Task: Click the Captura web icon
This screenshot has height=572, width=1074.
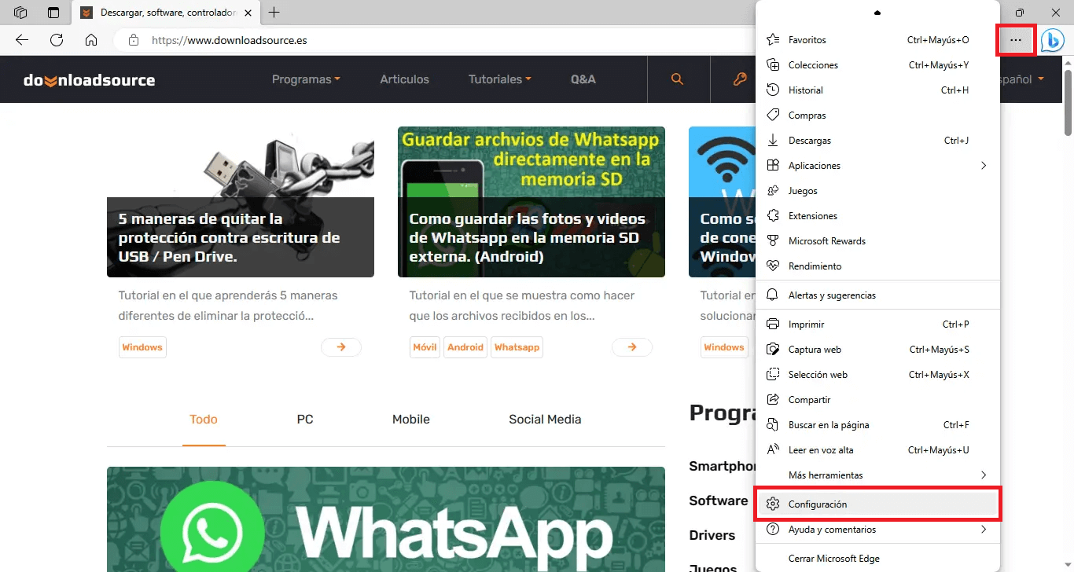Action: (773, 349)
